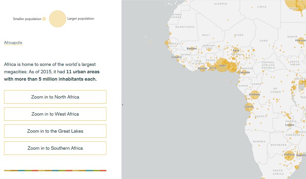306x179 pixels.
Task: Select the Conakry city label
Action: 176,57
